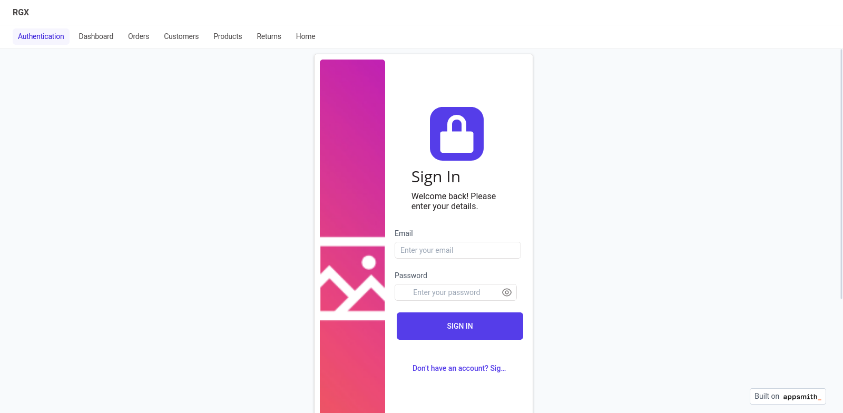Go to the Orders page

tap(139, 36)
